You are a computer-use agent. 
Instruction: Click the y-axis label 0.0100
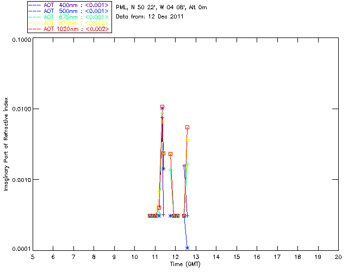[x=21, y=109]
